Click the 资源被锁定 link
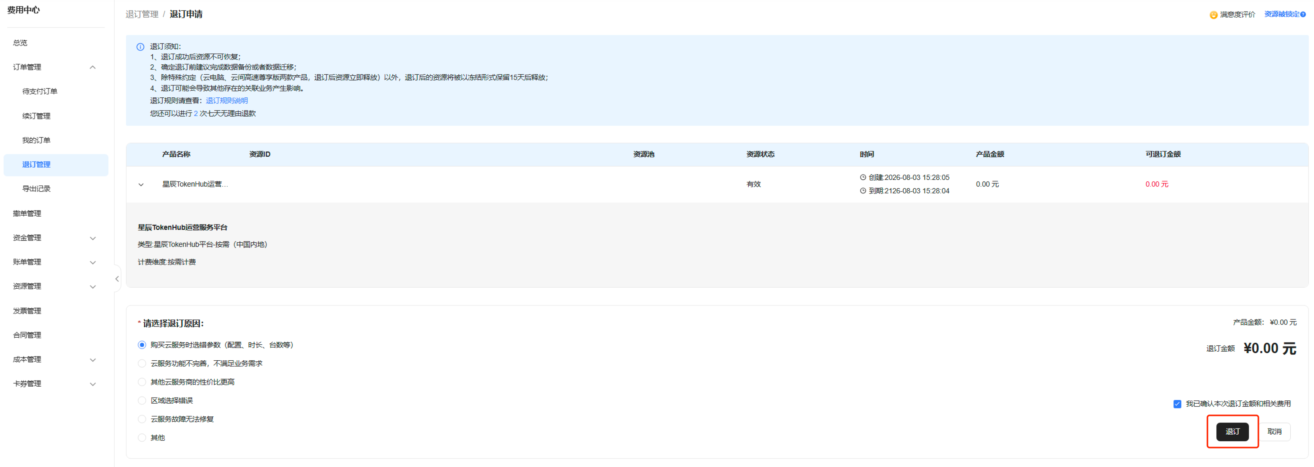The image size is (1314, 467). [x=1281, y=14]
